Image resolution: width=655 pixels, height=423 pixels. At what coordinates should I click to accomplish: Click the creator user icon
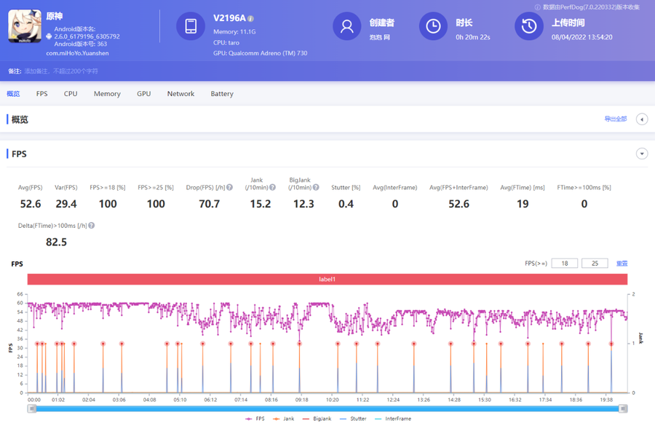pos(347,26)
